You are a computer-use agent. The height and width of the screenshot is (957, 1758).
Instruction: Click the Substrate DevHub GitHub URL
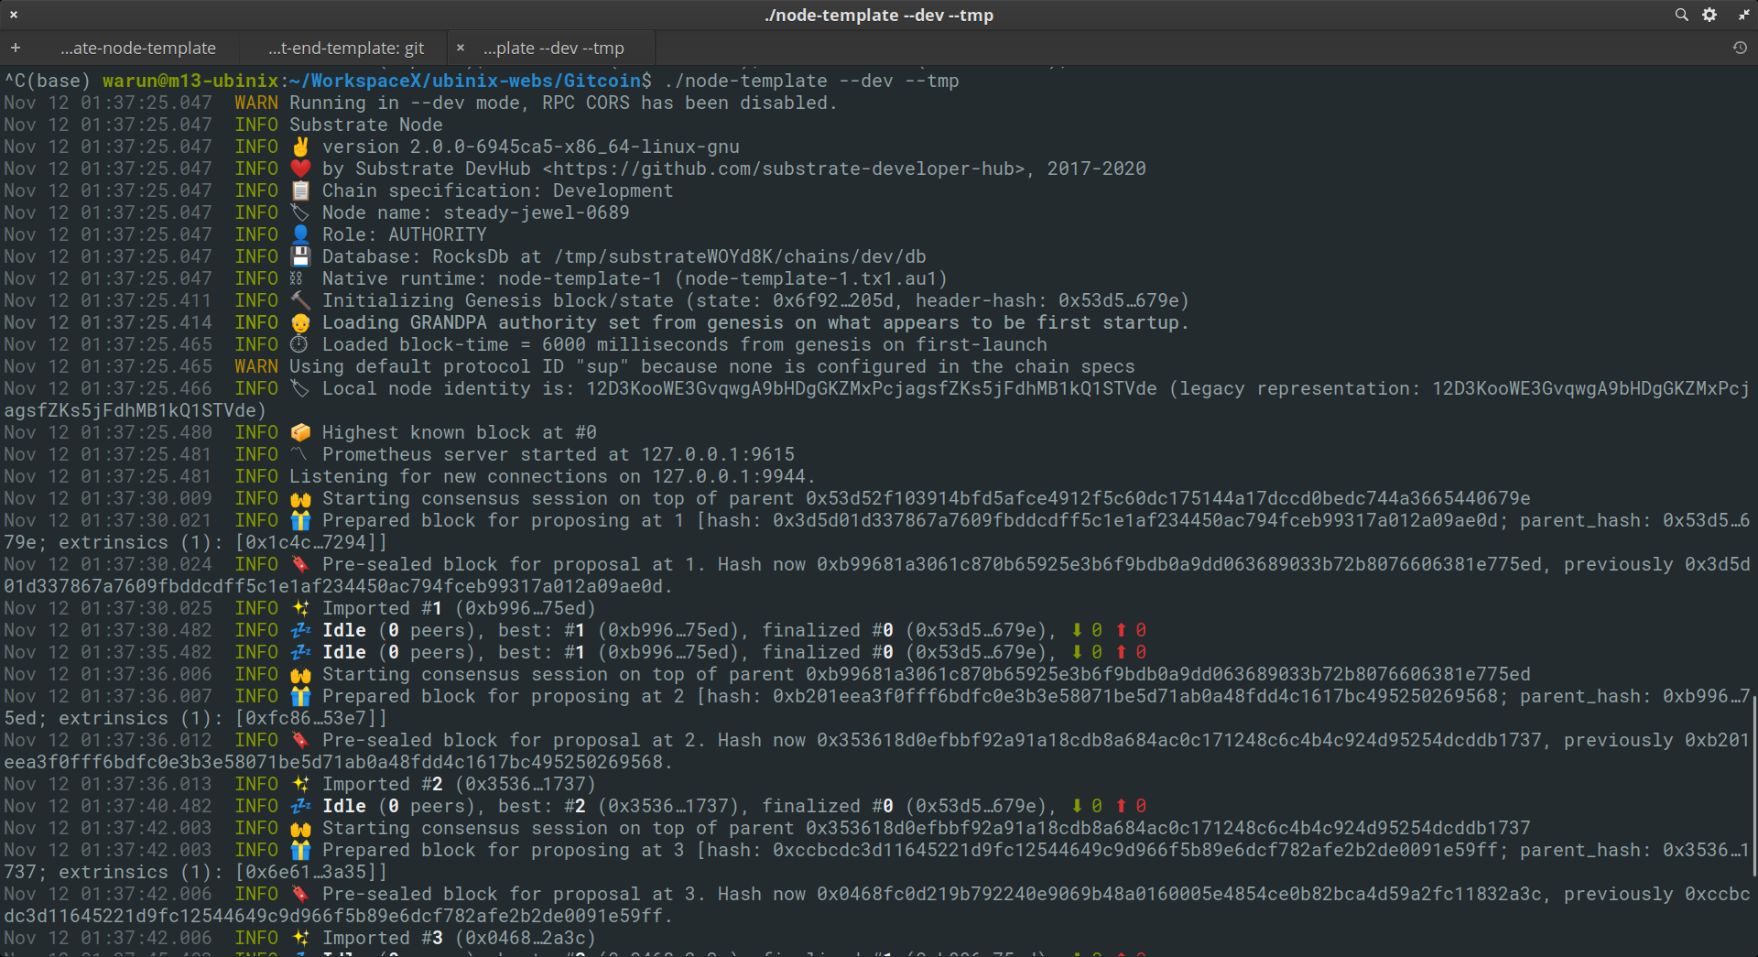[783, 169]
